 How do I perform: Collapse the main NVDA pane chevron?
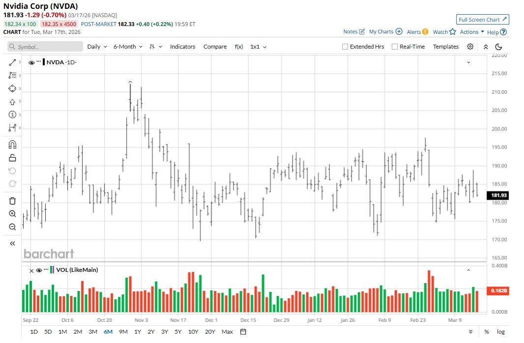468,62
